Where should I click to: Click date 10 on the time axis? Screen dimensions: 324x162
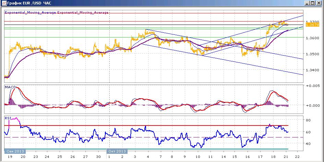pos(198,157)
